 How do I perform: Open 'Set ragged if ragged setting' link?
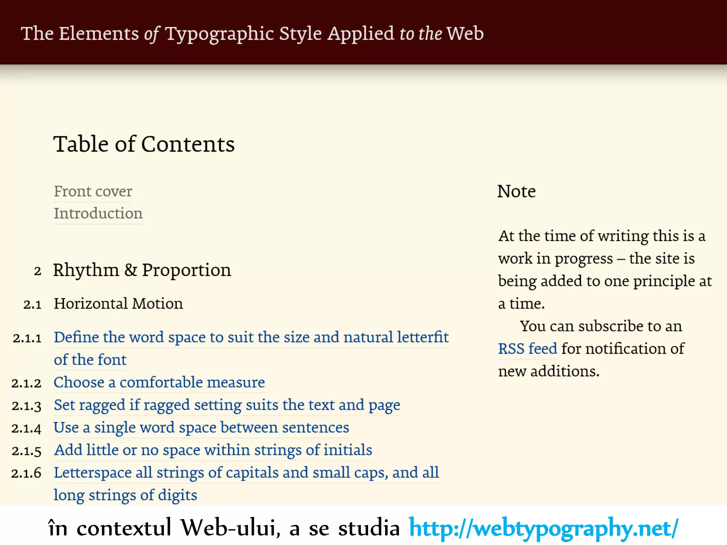(227, 405)
